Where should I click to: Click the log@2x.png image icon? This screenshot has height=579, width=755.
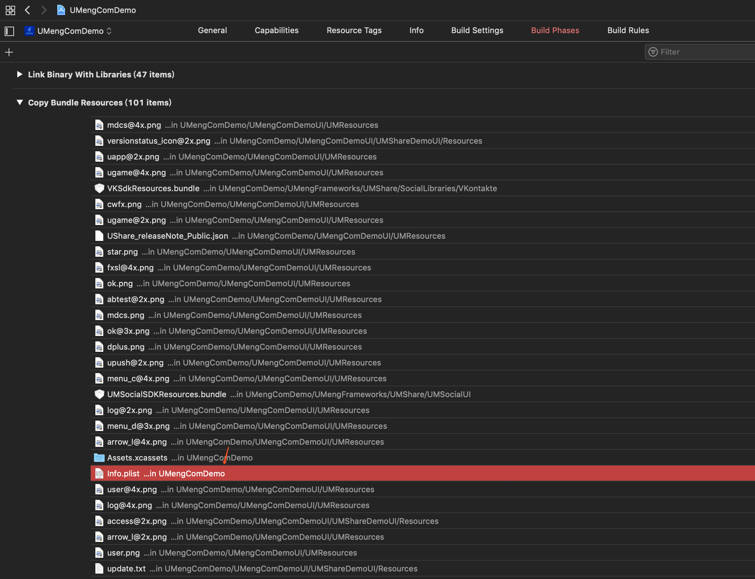(x=99, y=410)
